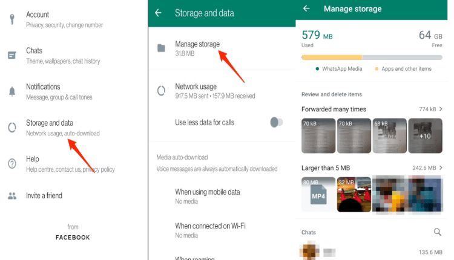Open first 70 kB forwarded thumbnail
The image size is (454, 260).
coord(318,135)
